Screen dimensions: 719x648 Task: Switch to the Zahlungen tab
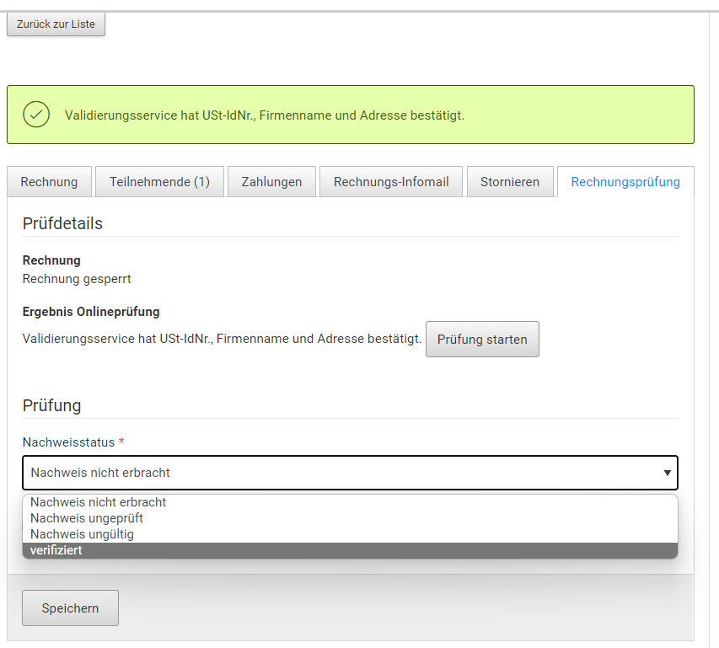point(271,181)
